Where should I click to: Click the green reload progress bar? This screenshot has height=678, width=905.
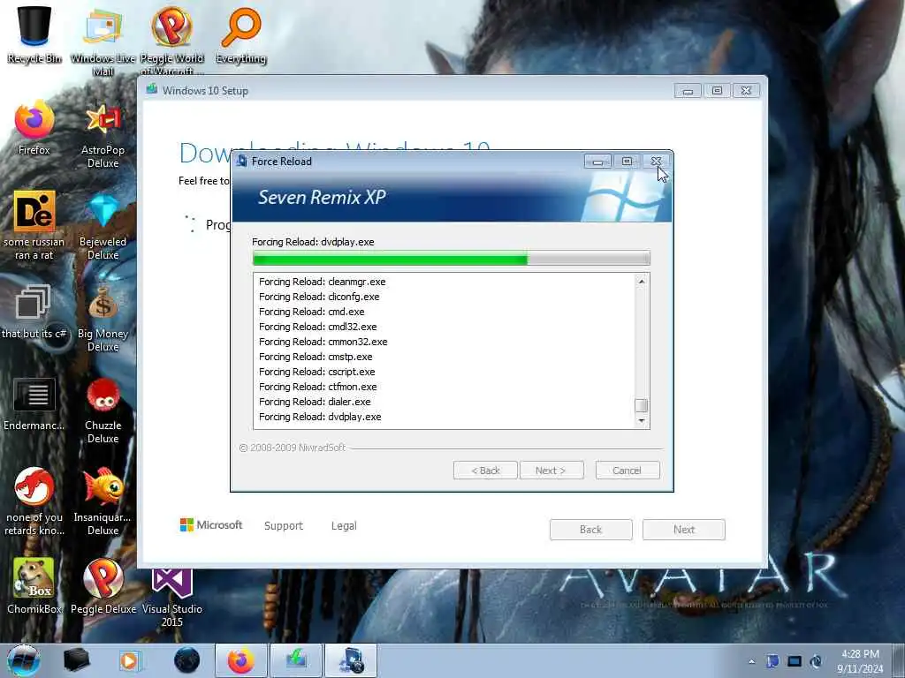point(451,258)
